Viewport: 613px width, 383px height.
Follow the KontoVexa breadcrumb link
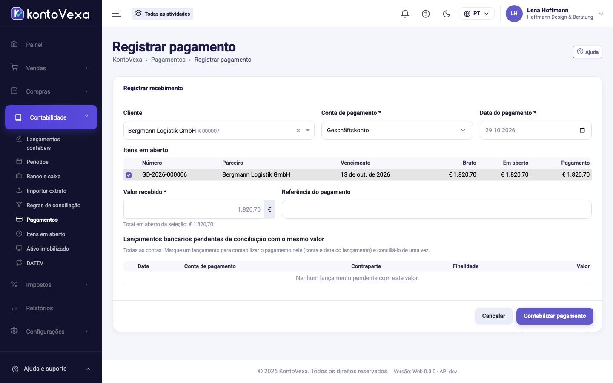click(127, 60)
